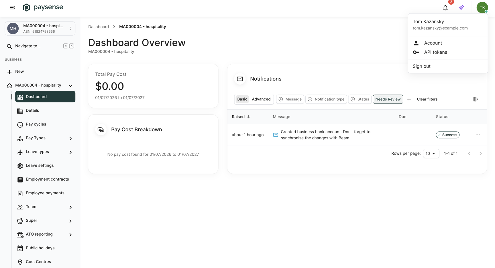Image resolution: width=495 pixels, height=268 pixels.
Task: Expand ATO reporting submenu chevron
Action: coord(70,235)
